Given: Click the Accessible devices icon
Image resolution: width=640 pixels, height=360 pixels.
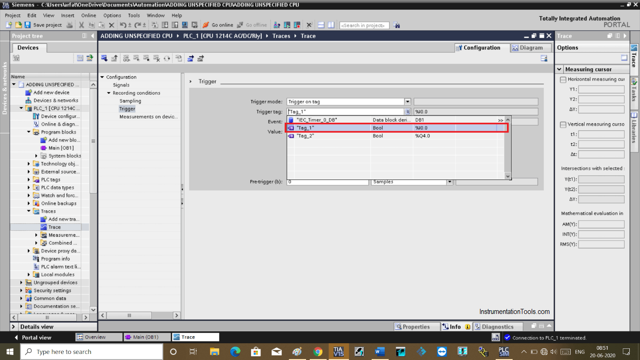Looking at the screenshot, I should pyautogui.click(x=277, y=25).
